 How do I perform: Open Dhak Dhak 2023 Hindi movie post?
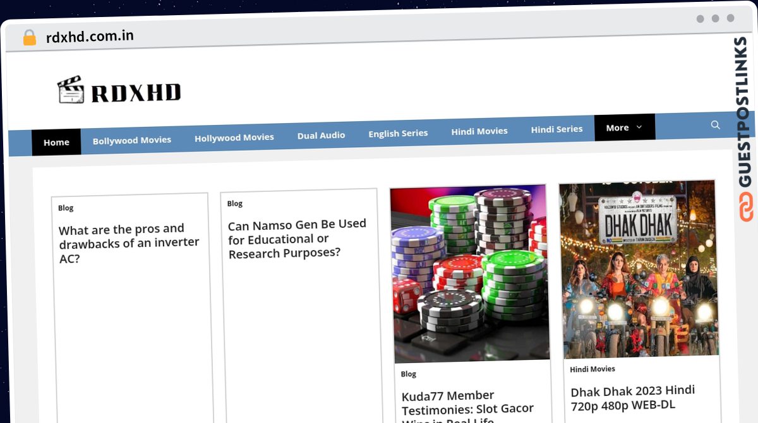tap(633, 398)
